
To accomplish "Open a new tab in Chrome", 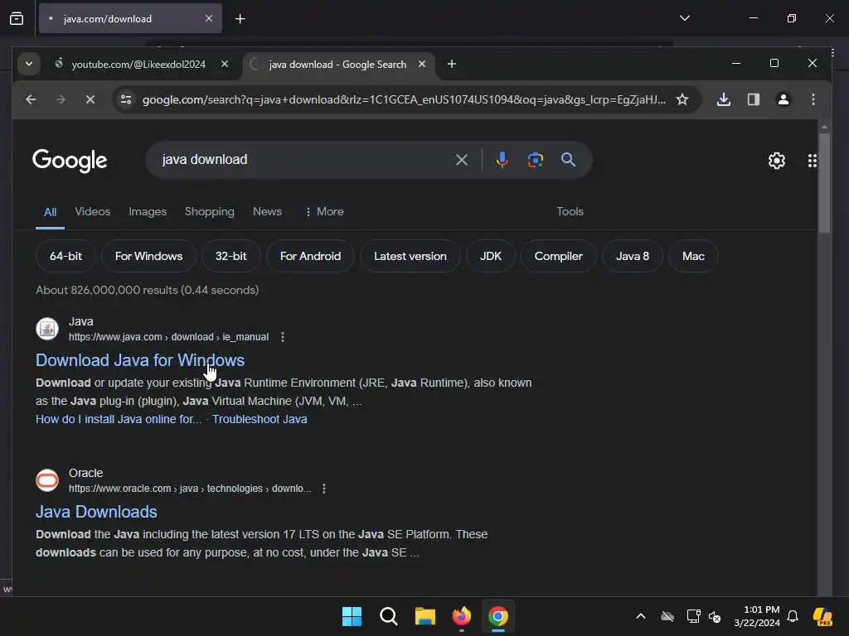I will click(452, 64).
